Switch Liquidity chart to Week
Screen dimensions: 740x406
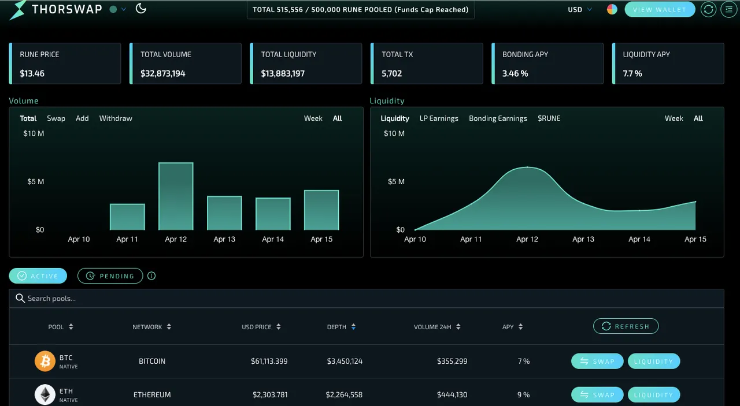tap(674, 118)
